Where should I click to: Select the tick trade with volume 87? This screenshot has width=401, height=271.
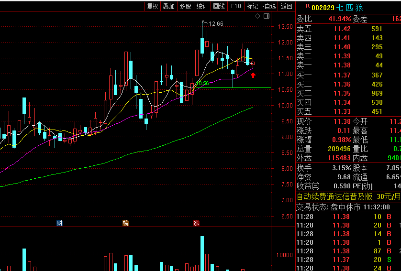(348, 251)
